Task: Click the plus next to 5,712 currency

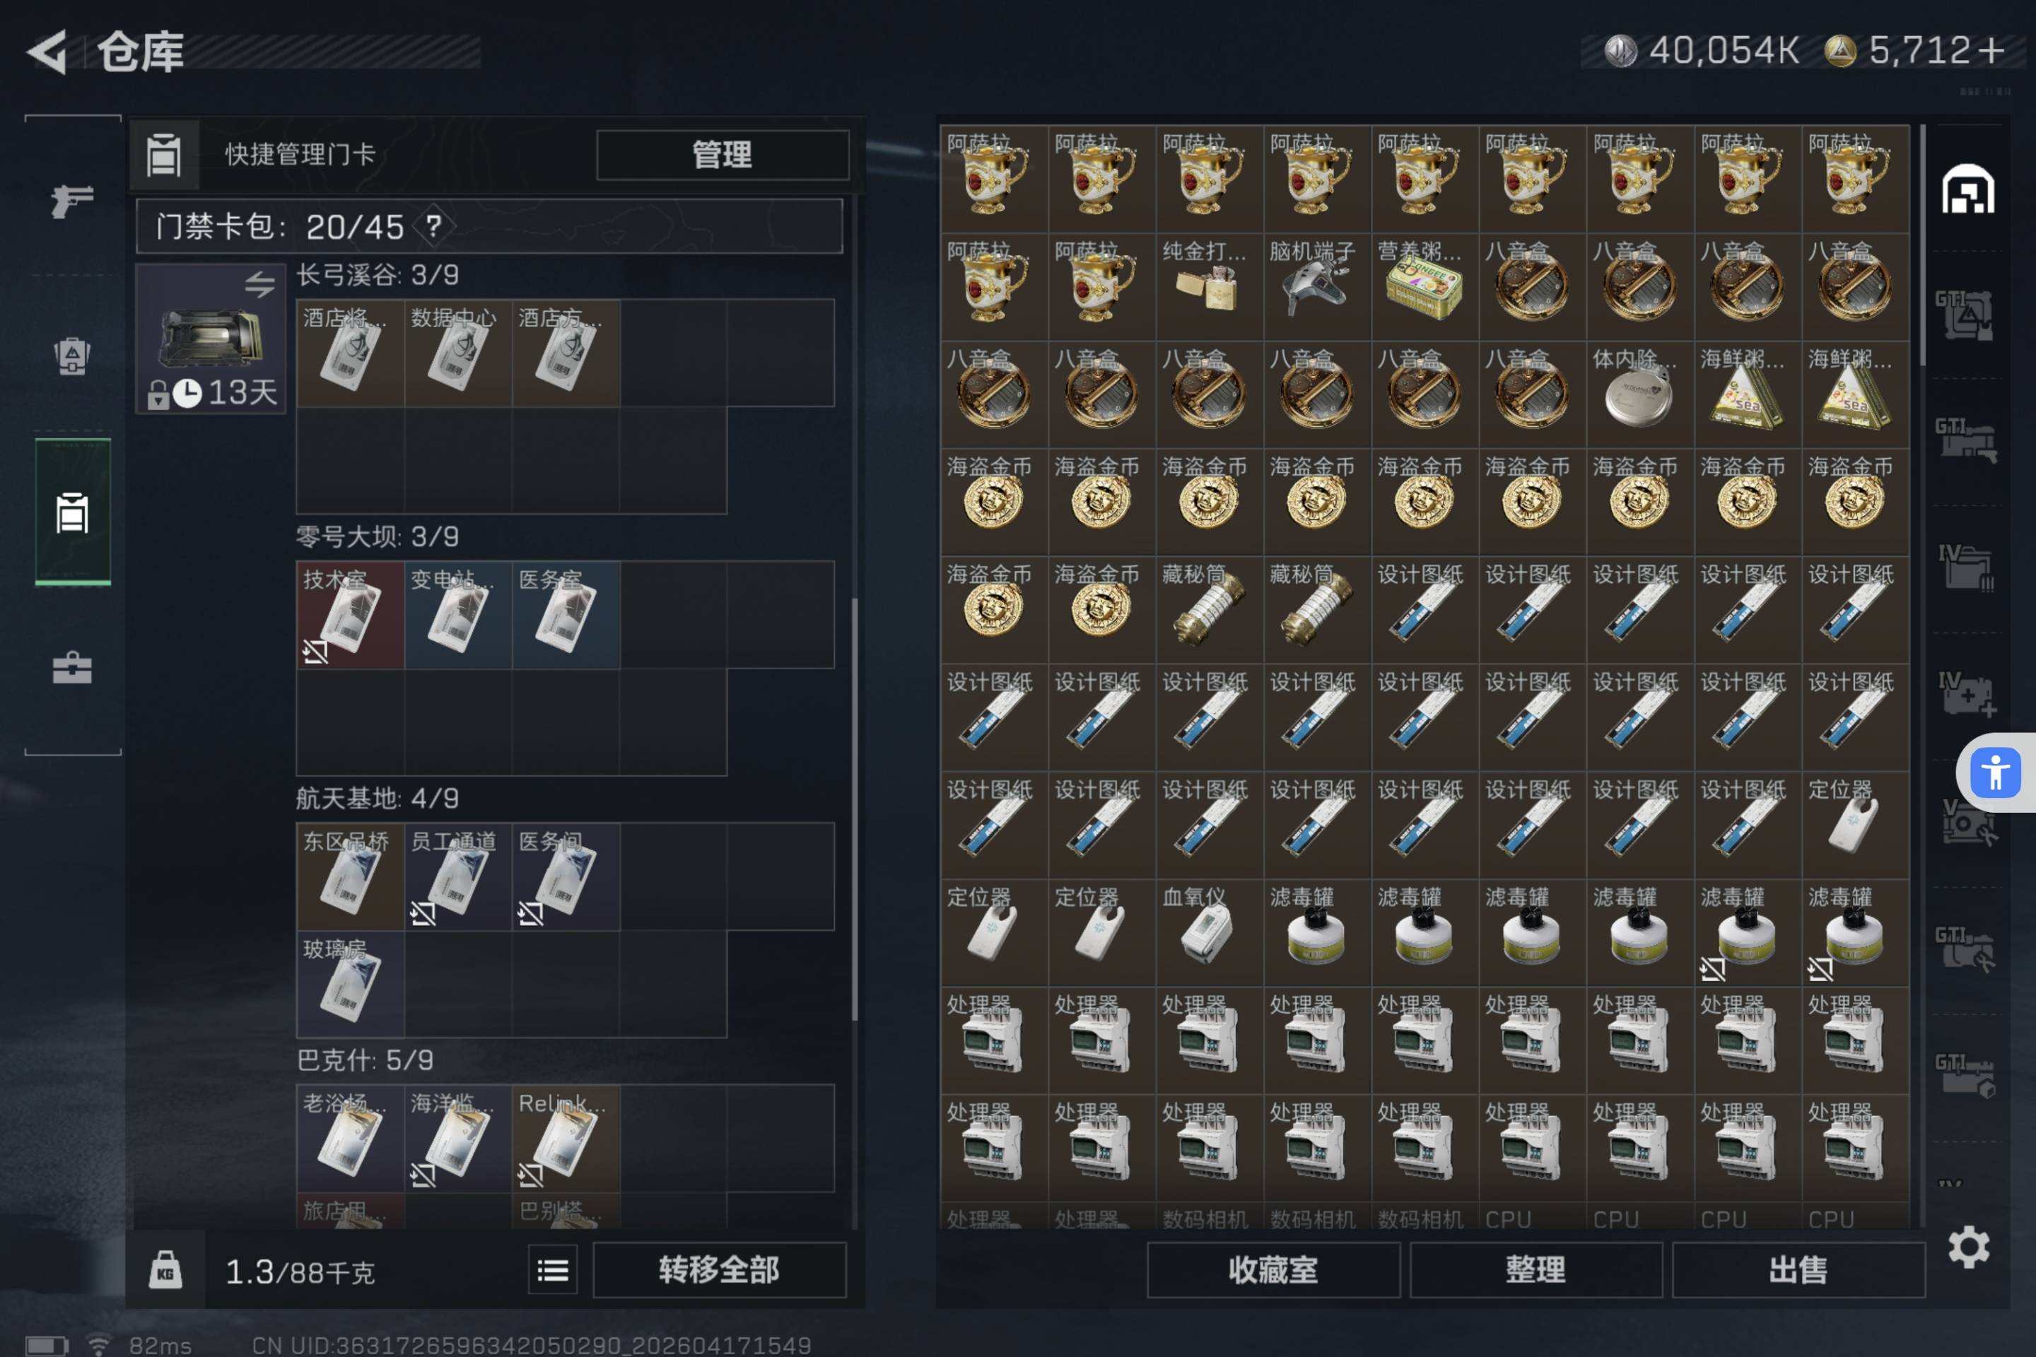Action: pos(1992,50)
